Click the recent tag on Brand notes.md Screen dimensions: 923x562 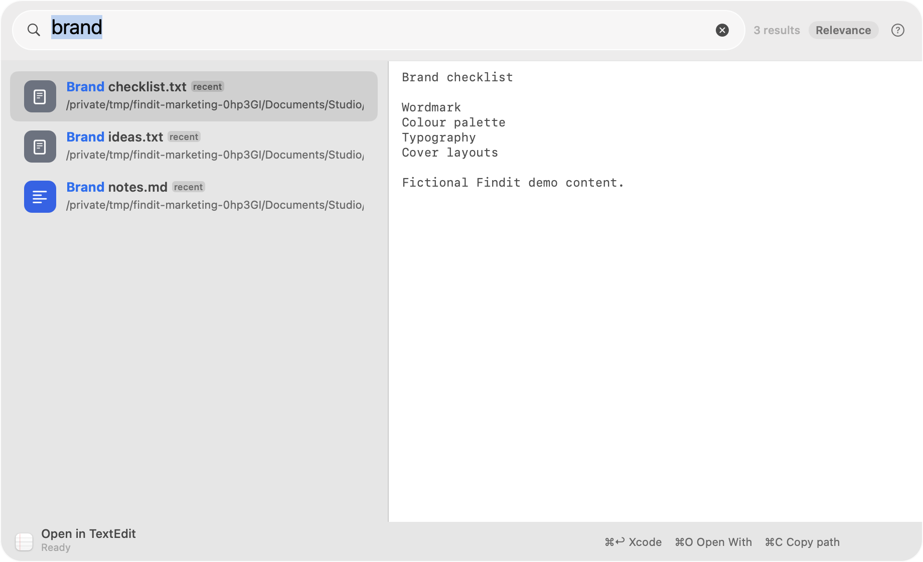189,187
